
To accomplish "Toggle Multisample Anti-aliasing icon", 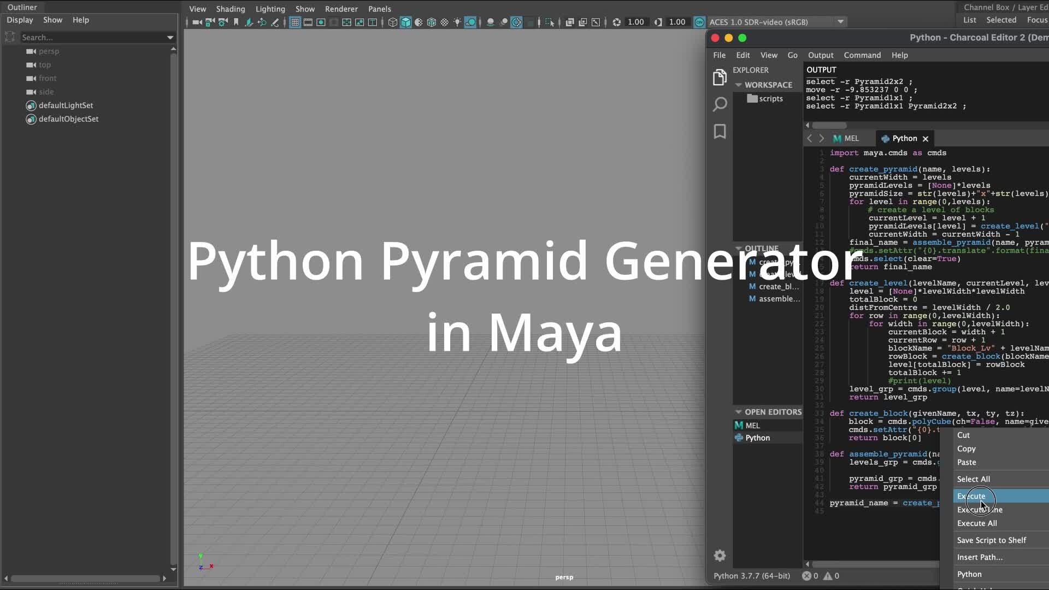I will pos(517,22).
